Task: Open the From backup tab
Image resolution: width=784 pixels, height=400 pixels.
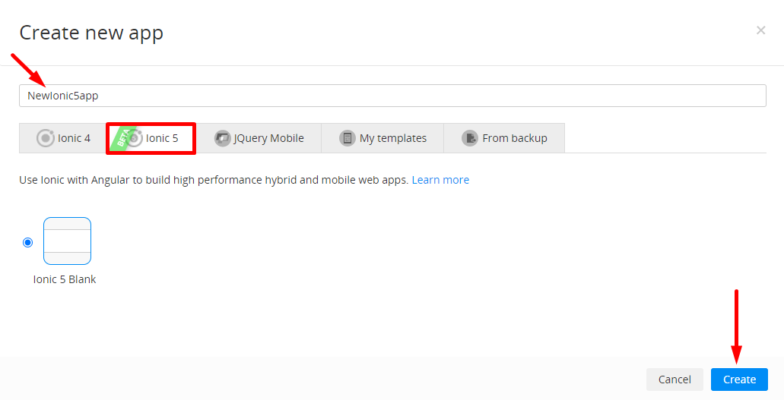Action: click(x=504, y=138)
